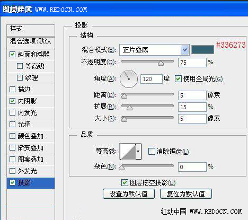This screenshot has height=220, width=248.
Task: Click the 不透明度 value field
Action: pos(192,63)
